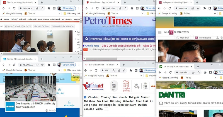Expand hidden bookmarks chevron in dantri window

[x=215, y=78]
